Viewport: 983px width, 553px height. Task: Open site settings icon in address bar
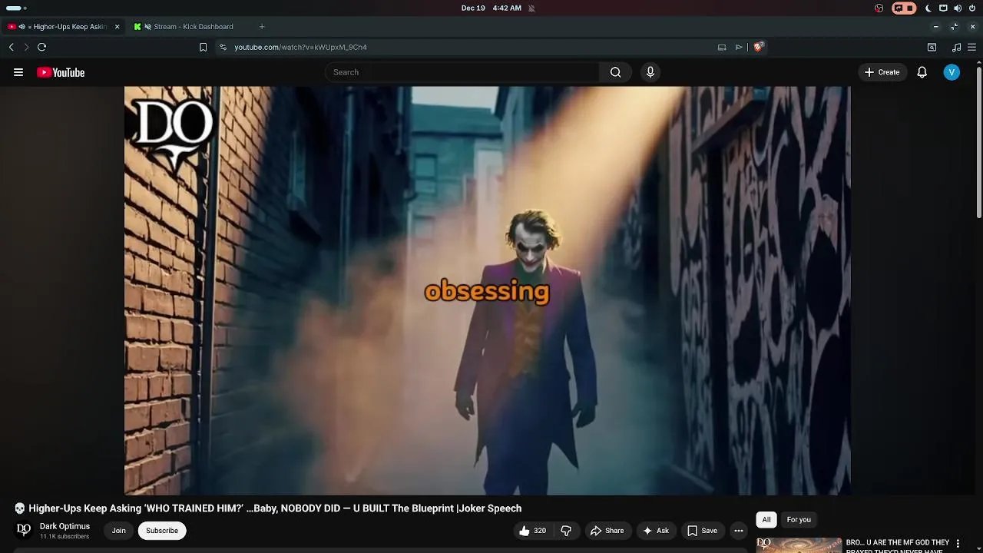[223, 47]
